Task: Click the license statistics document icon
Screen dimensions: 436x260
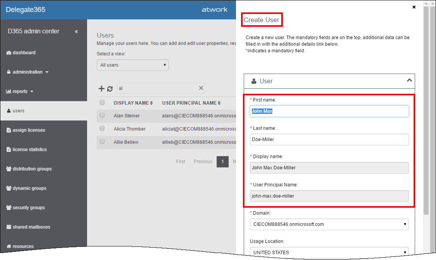Action: pyautogui.click(x=9, y=150)
